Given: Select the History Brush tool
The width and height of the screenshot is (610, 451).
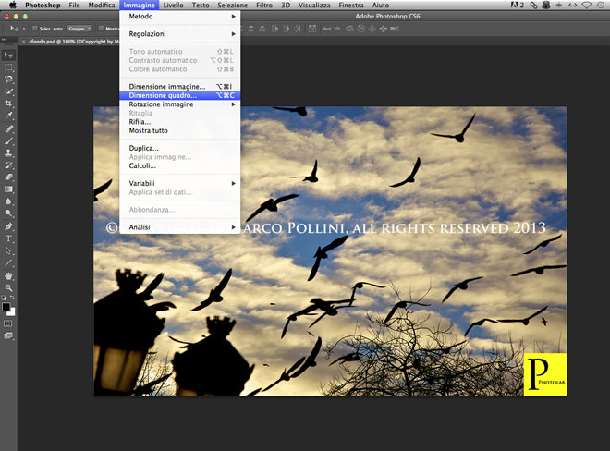Looking at the screenshot, I should [8, 165].
